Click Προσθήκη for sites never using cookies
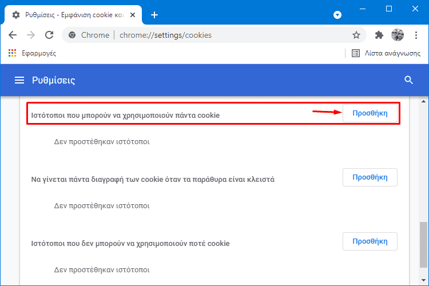Screen dimensions: 429x286 pyautogui.click(x=370, y=241)
